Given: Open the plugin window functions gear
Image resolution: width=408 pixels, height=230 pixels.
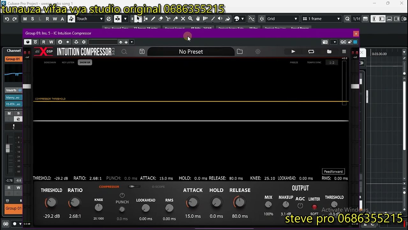Looking at the screenshot, I should pos(84,42).
